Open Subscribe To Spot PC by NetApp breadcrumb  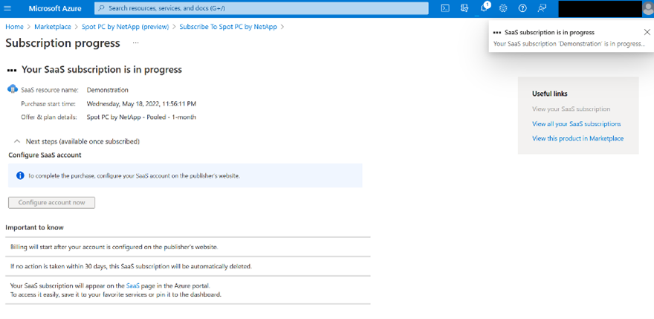[228, 27]
